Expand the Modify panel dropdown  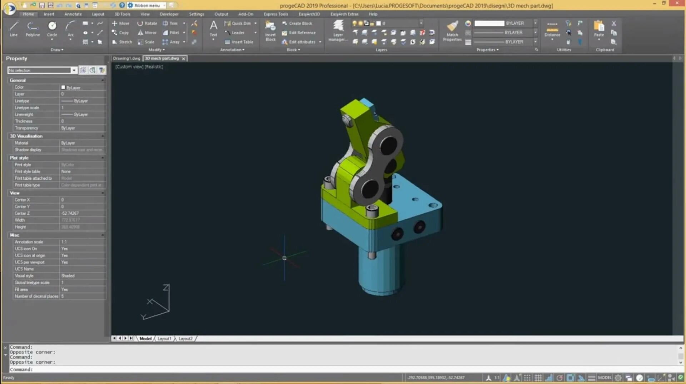(x=156, y=50)
